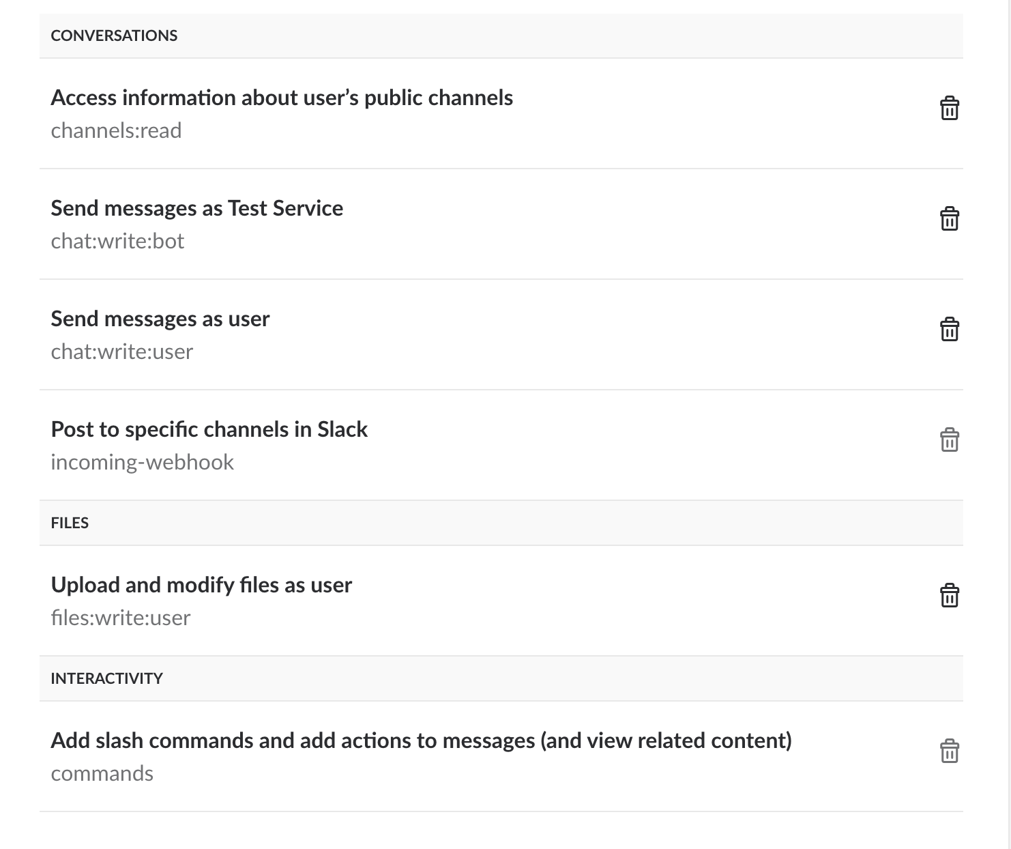Click 'Post to specific channels in Slack'
Viewport: 1011px width, 849px height.
click(209, 429)
